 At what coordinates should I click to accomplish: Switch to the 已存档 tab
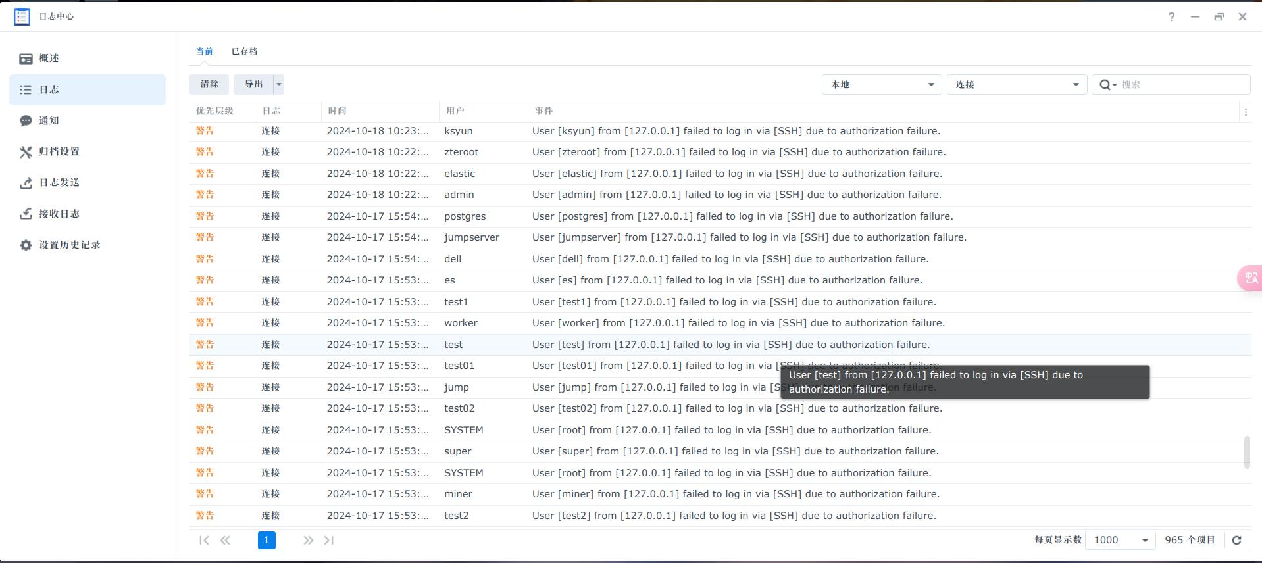[244, 51]
